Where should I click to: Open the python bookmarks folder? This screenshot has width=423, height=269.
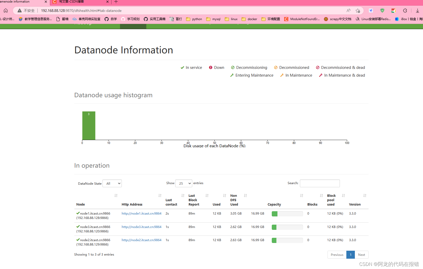click(194, 19)
